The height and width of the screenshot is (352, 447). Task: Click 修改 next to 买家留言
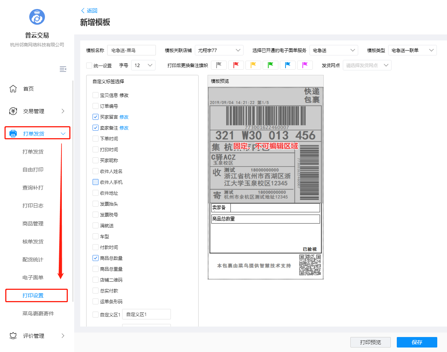(124, 117)
